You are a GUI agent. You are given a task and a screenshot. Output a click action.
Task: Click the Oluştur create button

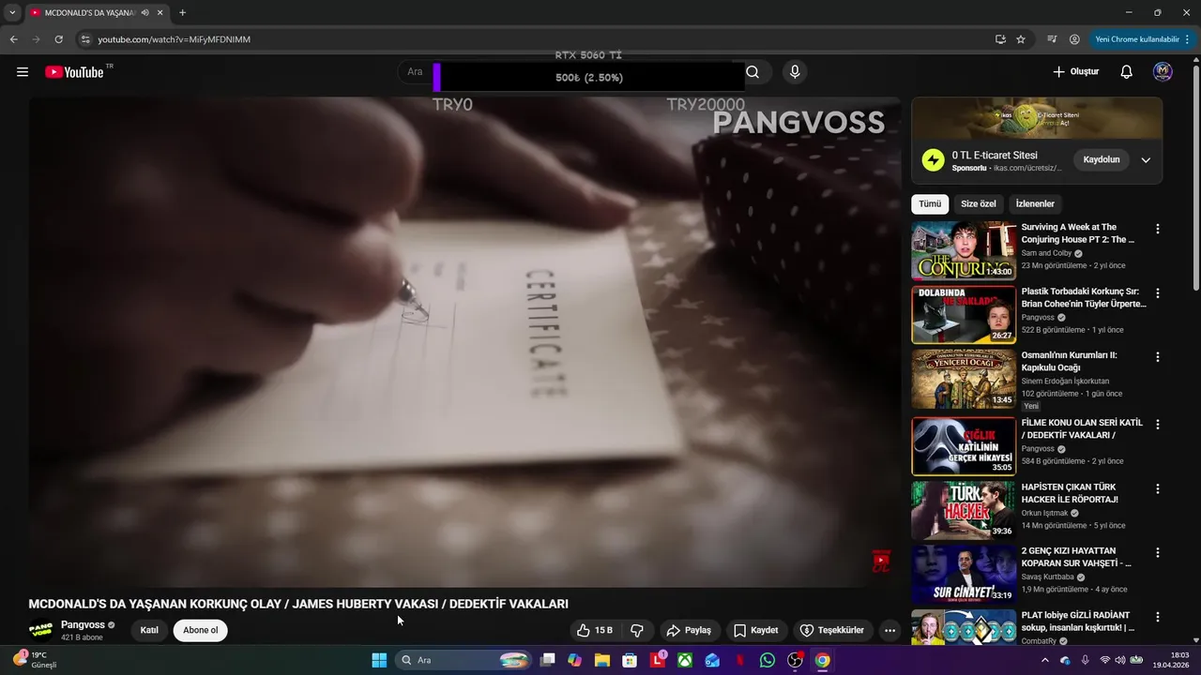[x=1075, y=72]
